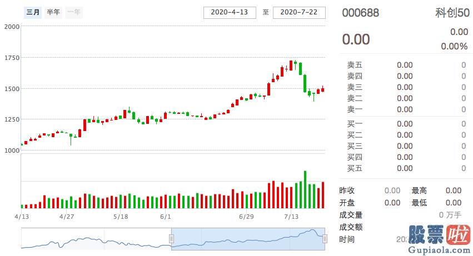Screen dimensions: 473x256
Task: Click the 最高 label
Action: pos(419,190)
